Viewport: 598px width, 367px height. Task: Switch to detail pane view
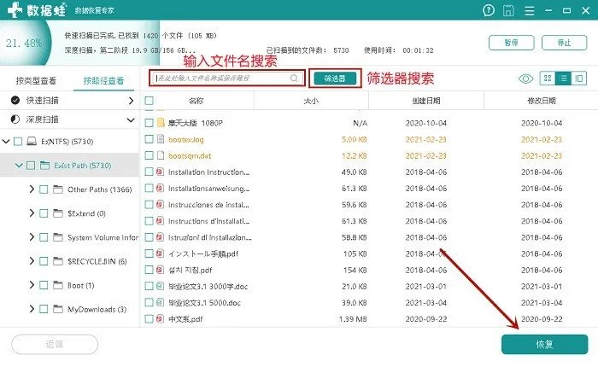(579, 79)
